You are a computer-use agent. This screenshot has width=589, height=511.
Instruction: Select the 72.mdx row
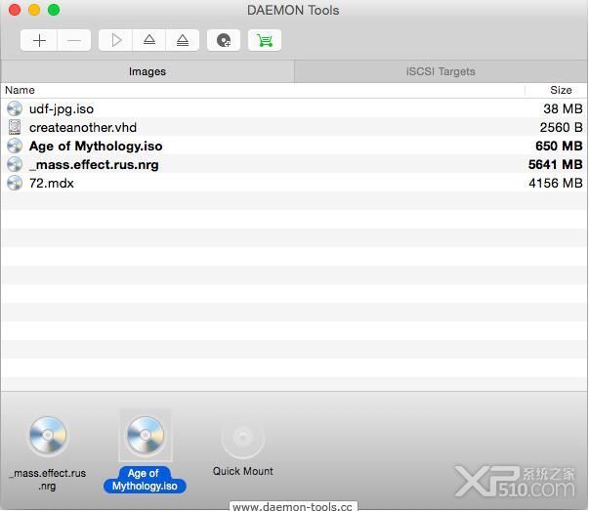click(294, 183)
